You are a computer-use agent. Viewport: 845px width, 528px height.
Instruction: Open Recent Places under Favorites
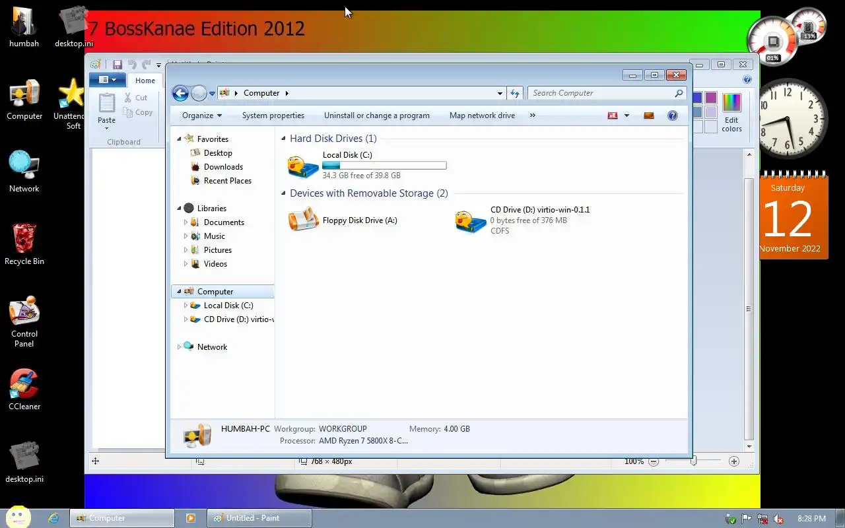coord(227,181)
